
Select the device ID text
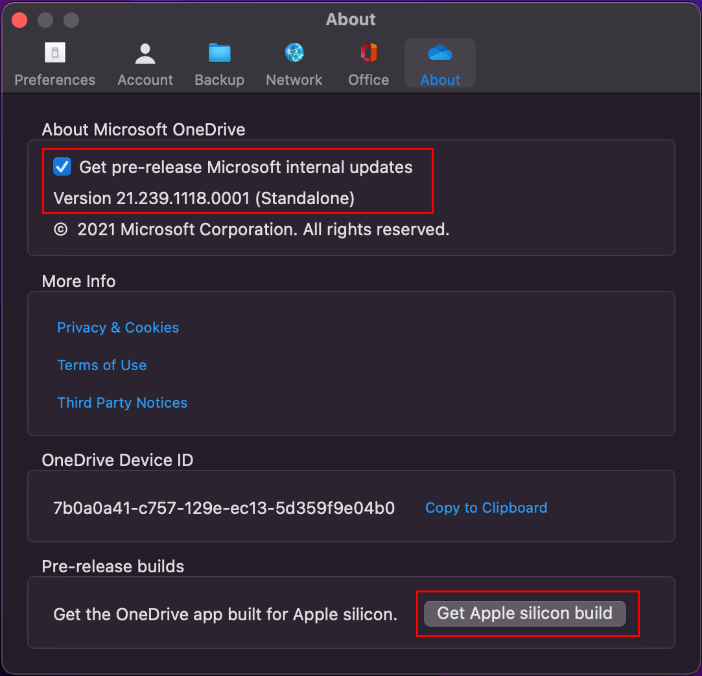224,508
